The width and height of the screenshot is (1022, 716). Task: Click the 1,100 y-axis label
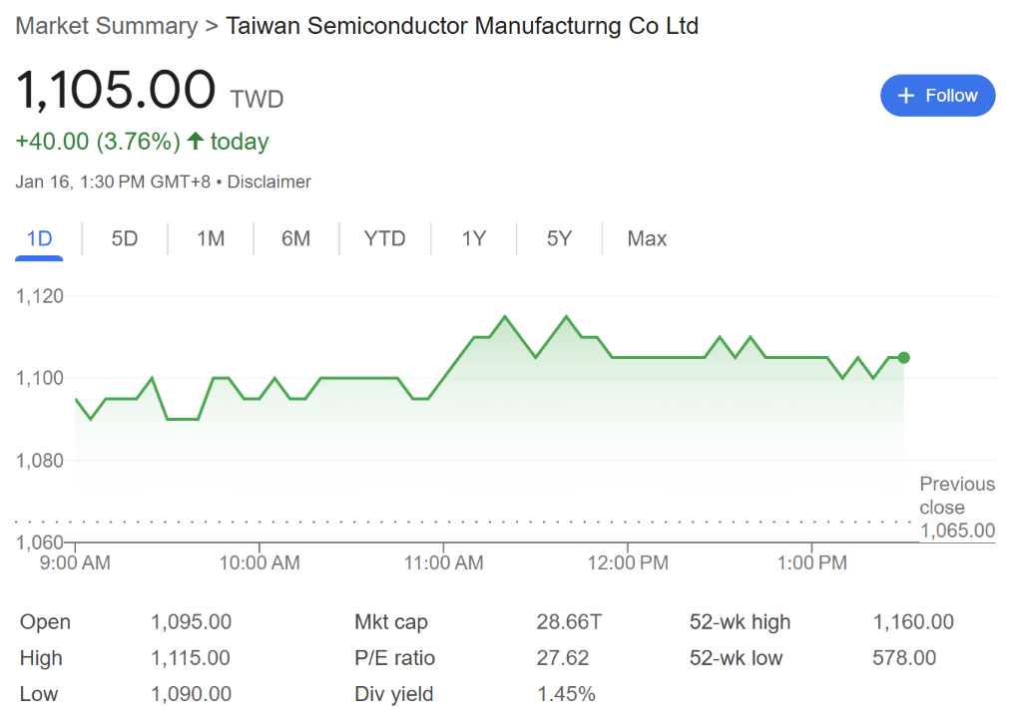coord(40,378)
